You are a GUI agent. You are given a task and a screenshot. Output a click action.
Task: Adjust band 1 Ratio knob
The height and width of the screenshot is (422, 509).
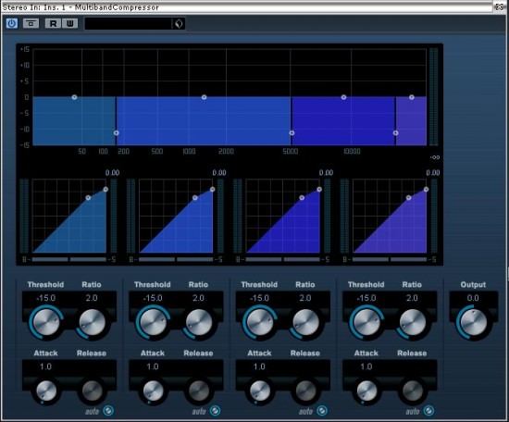(93, 322)
